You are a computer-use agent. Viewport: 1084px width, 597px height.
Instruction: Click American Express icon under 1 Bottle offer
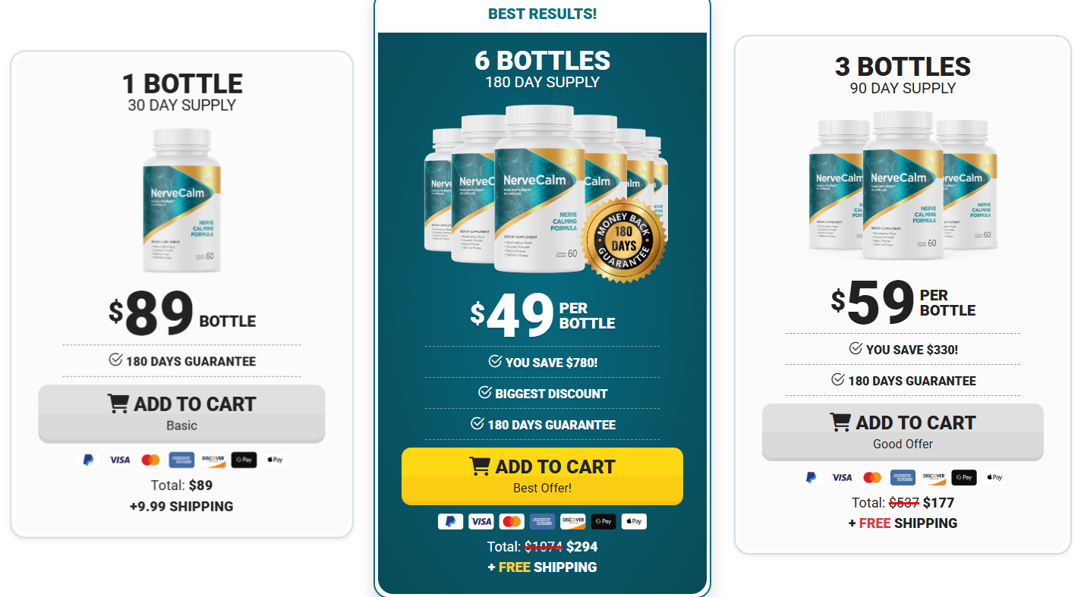pos(181,460)
